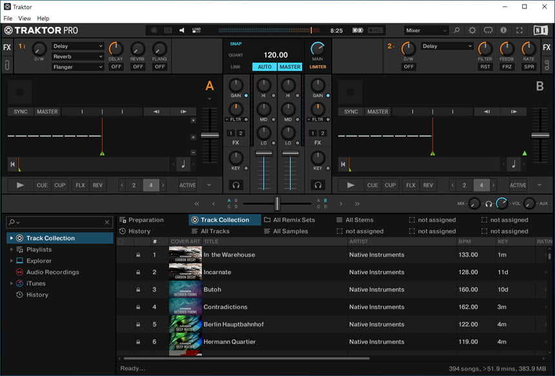The image size is (555, 376).
Task: Click Deck A tempo fader
Action: pyautogui.click(x=210, y=135)
